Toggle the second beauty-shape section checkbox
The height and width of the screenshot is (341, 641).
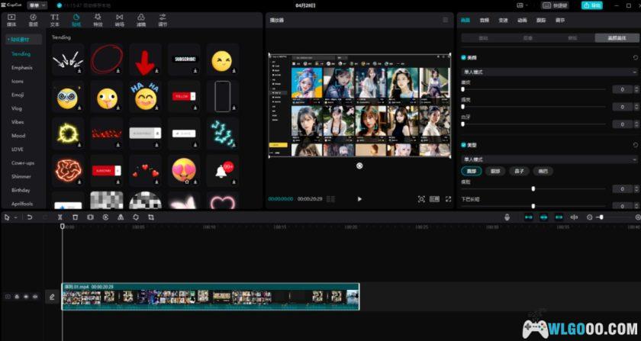[464, 145]
